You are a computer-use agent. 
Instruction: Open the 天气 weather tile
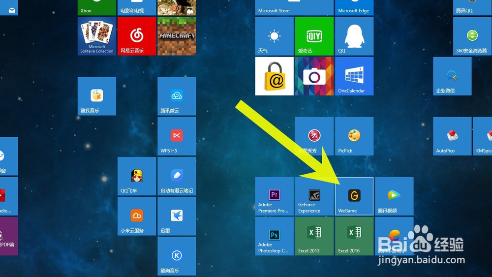[274, 36]
